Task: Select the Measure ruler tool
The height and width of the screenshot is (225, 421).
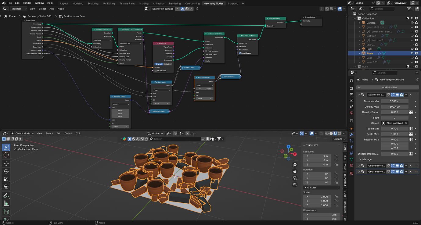Action: (6, 203)
